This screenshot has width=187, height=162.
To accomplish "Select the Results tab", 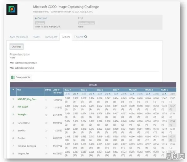I will click(x=66, y=37).
